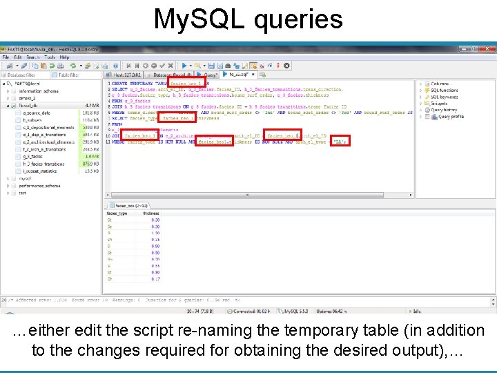Image resolution: width=497 pixels, height=373 pixels.
Task: Close the fo_xx.sql query tab
Action: (x=253, y=75)
